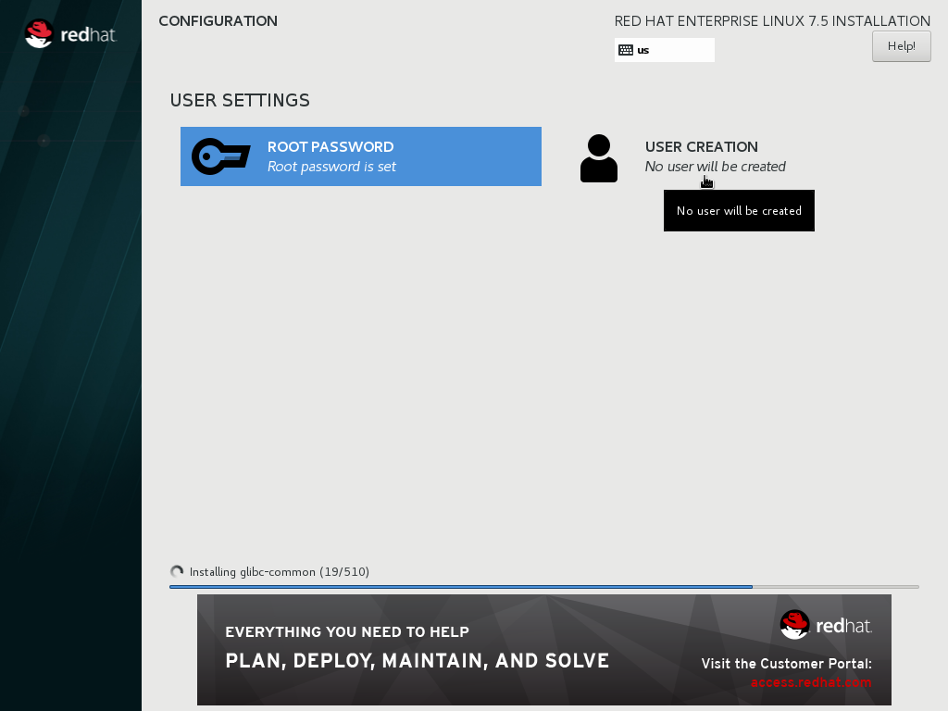The height and width of the screenshot is (711, 948).
Task: Click the User Creation person icon
Action: [599, 158]
